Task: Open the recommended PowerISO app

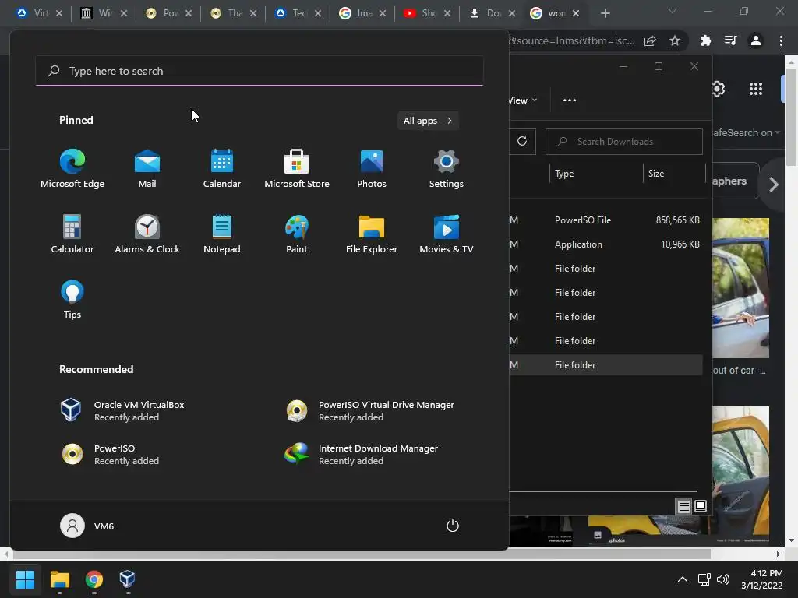Action: (x=111, y=455)
